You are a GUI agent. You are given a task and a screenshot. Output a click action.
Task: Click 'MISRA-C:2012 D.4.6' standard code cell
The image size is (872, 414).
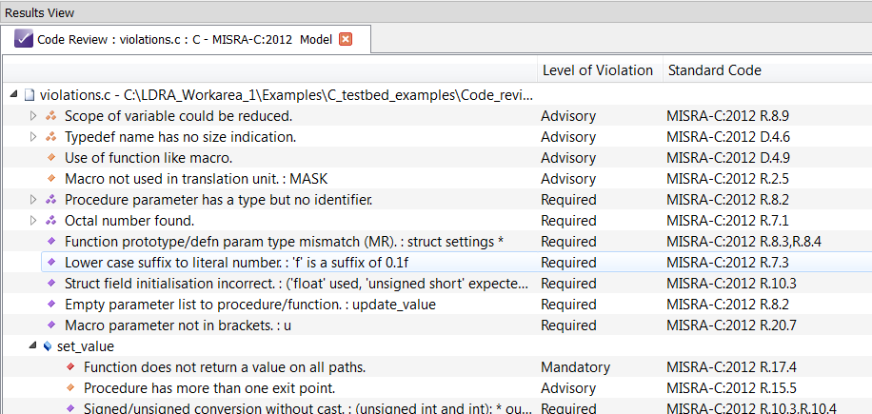point(728,137)
